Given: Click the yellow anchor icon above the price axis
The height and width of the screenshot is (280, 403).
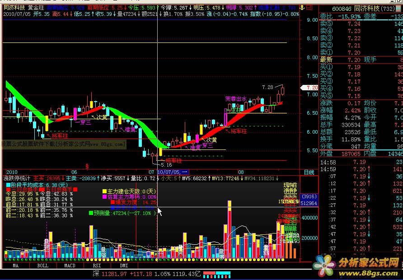Looking at the screenshot, I should point(303,7).
